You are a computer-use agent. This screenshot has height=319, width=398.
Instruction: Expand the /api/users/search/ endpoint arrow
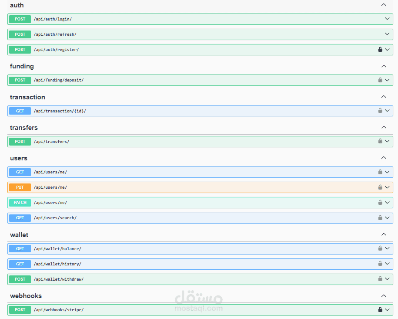pos(387,218)
